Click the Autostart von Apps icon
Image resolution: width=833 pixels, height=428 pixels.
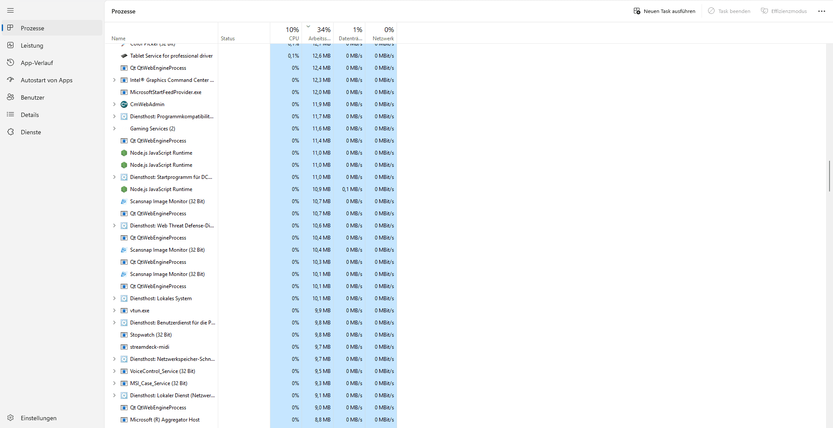click(x=10, y=80)
